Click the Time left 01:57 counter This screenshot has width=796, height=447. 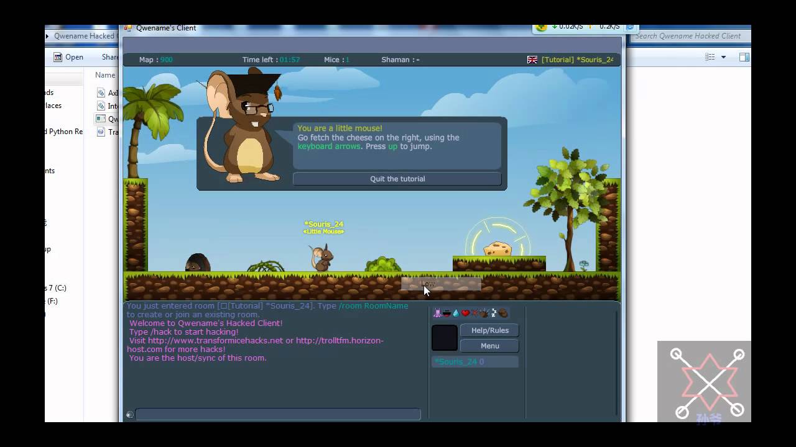(271, 60)
